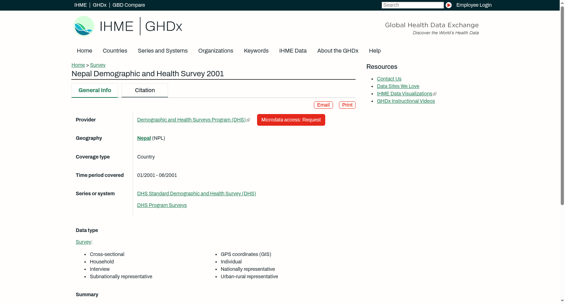Click the Email button
The height and width of the screenshot is (304, 565).
click(323, 105)
